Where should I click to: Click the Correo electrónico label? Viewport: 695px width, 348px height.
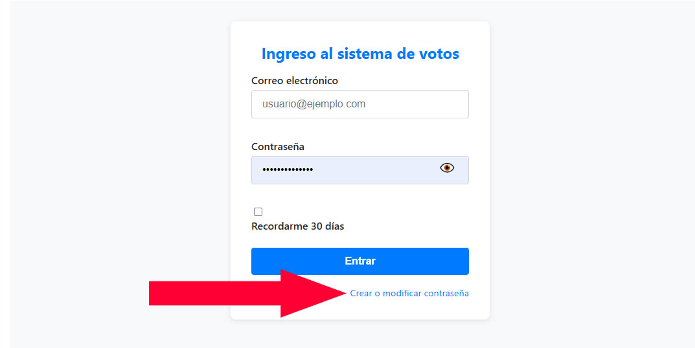294,81
